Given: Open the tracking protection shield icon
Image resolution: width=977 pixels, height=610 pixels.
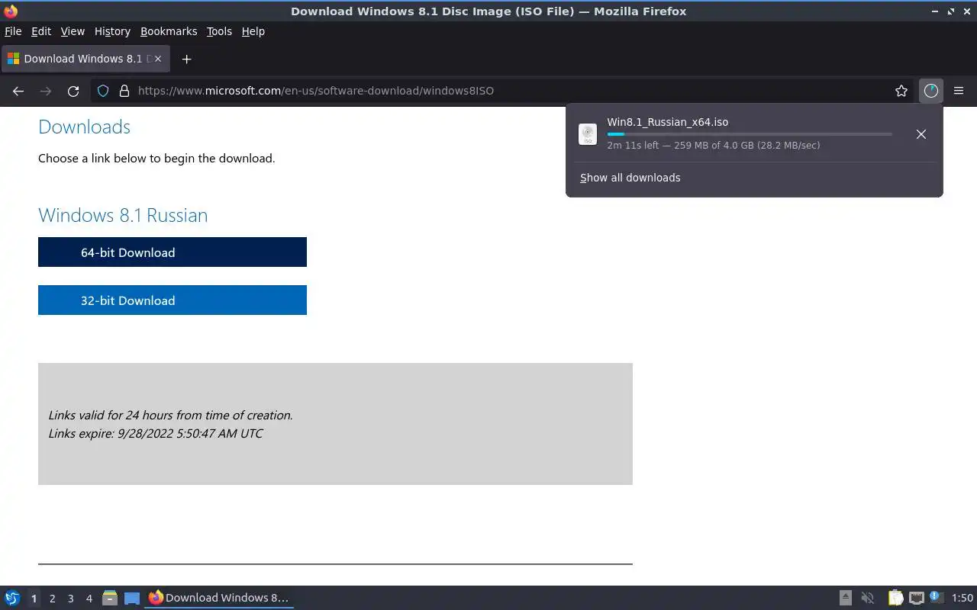Looking at the screenshot, I should tap(103, 91).
